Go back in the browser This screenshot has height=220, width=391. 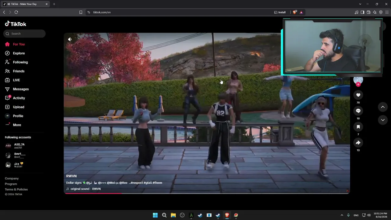(4, 12)
